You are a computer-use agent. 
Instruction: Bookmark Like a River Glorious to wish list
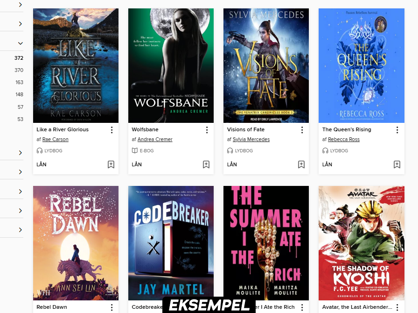point(111,164)
